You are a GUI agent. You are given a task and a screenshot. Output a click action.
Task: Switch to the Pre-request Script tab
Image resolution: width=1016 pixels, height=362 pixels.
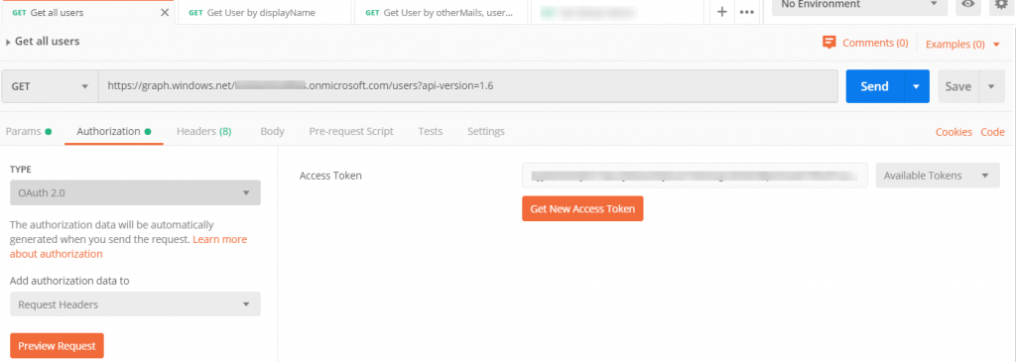(351, 131)
